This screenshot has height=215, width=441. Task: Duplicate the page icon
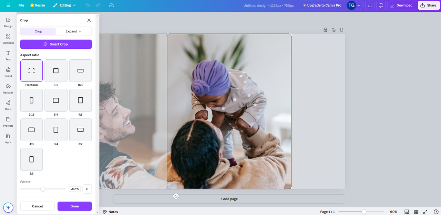pos(334,30)
